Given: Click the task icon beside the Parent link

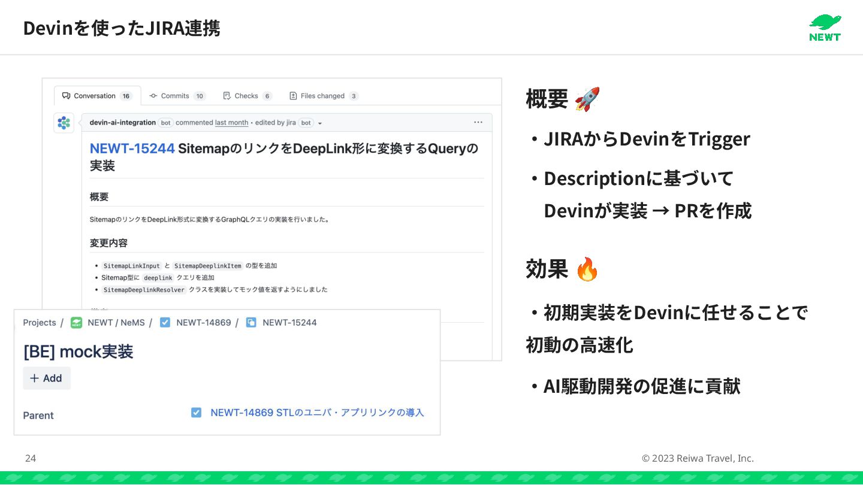Looking at the screenshot, I should click(x=196, y=413).
